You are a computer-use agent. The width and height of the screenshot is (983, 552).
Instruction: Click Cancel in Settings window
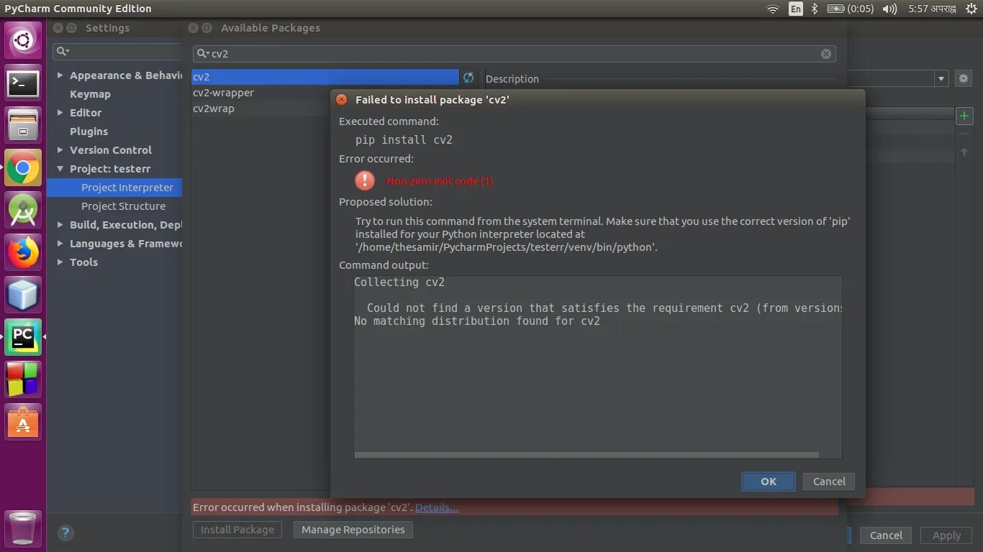[886, 535]
